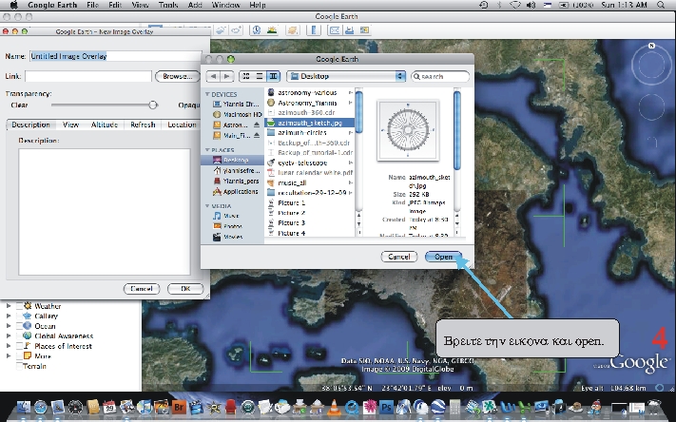Click the email toolbar icon
The height and width of the screenshot is (422, 676).
pos(335,30)
